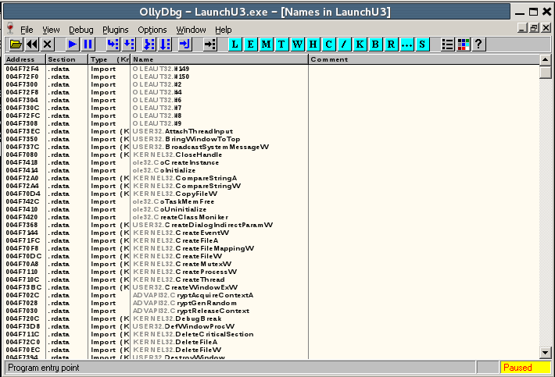The height and width of the screenshot is (377, 555).
Task: Select the KERNEL32.DebugBreak row
Action: [272, 318]
